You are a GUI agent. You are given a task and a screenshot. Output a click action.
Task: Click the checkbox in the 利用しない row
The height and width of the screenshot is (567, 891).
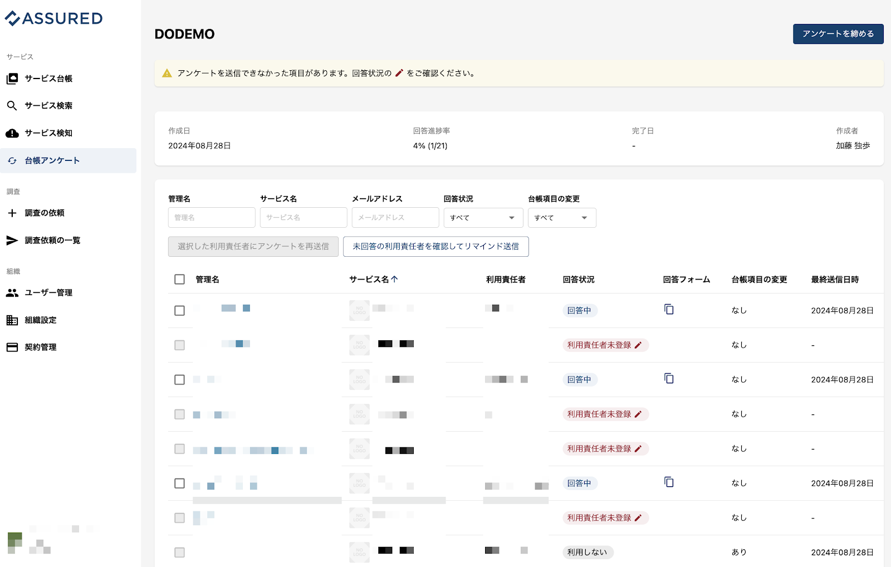179,552
